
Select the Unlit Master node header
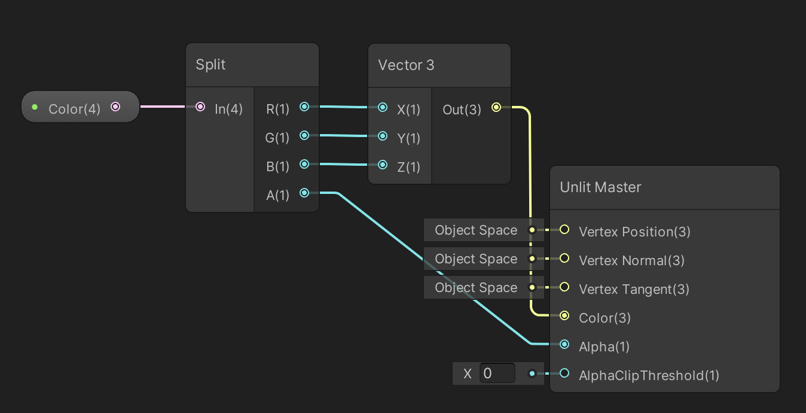[664, 187]
